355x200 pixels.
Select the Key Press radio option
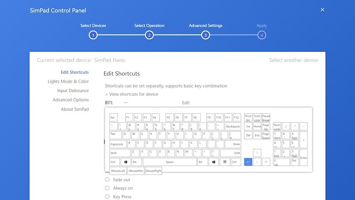point(107,196)
